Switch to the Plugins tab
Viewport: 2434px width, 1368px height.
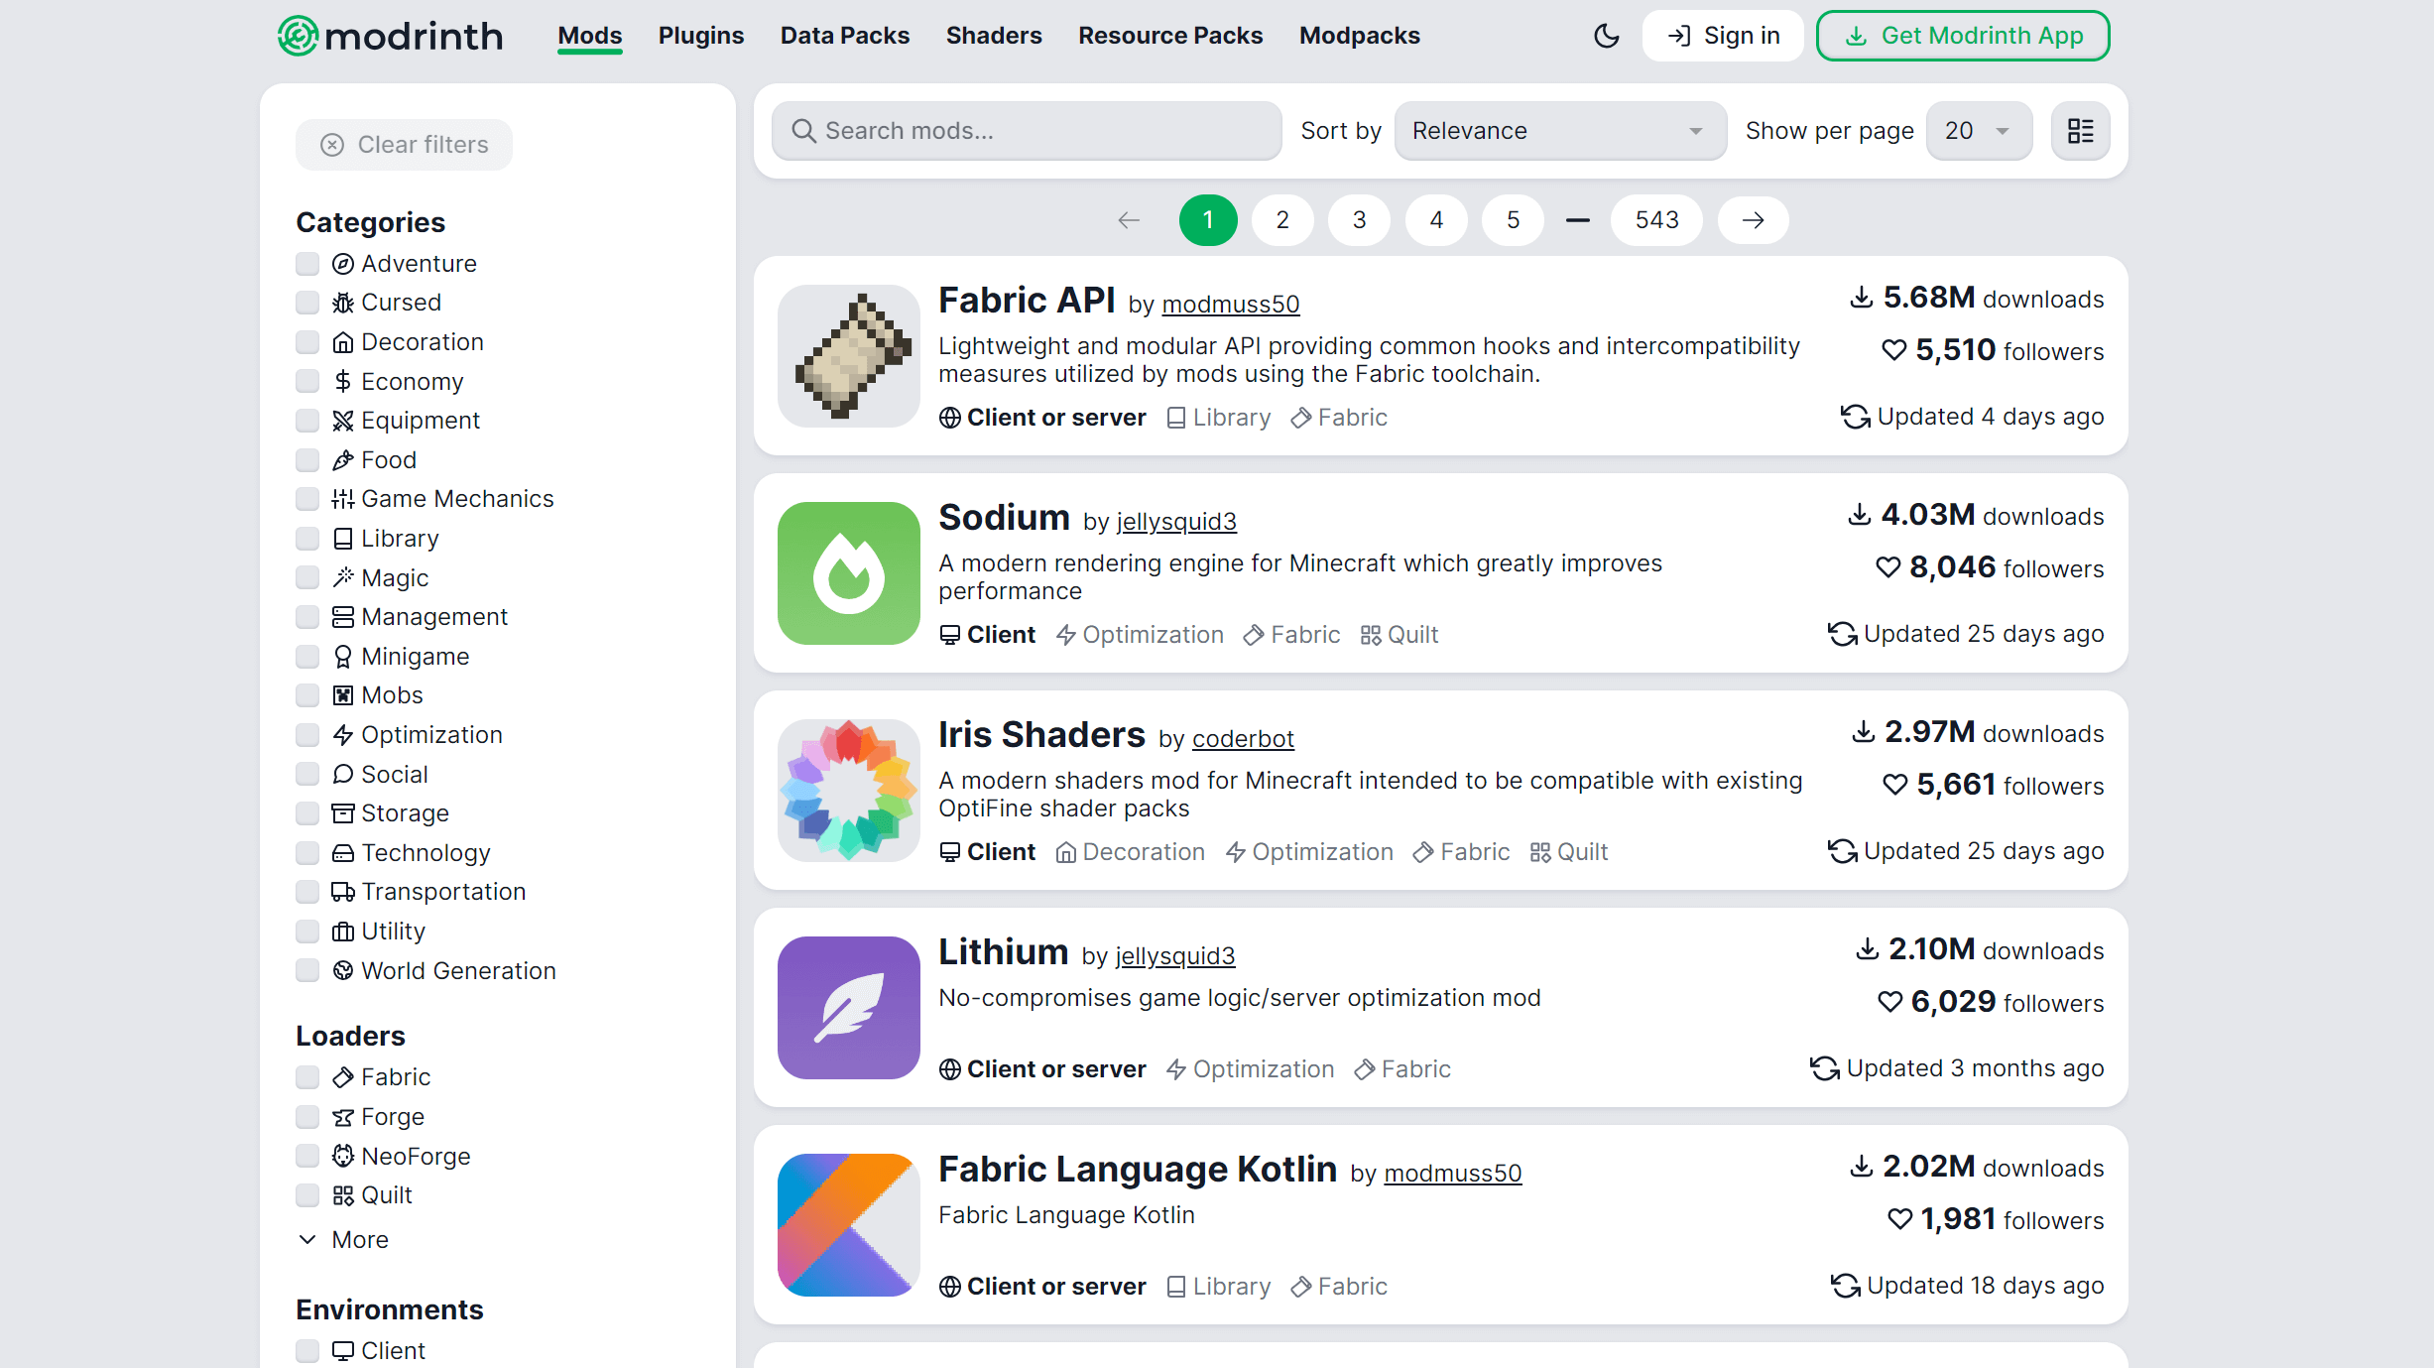point(699,35)
